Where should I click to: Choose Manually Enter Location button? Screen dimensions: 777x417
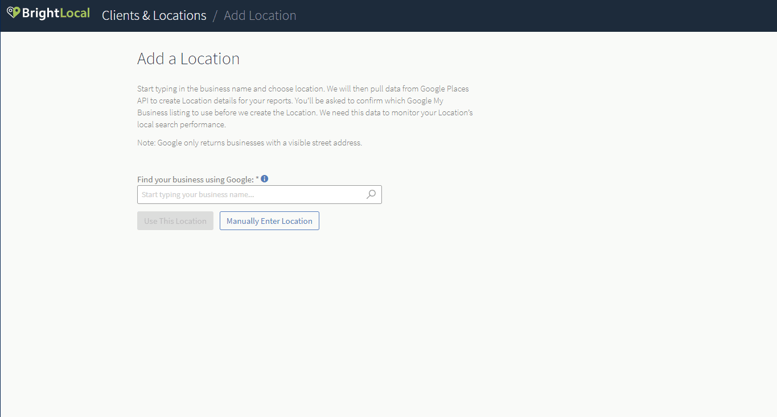coord(269,221)
